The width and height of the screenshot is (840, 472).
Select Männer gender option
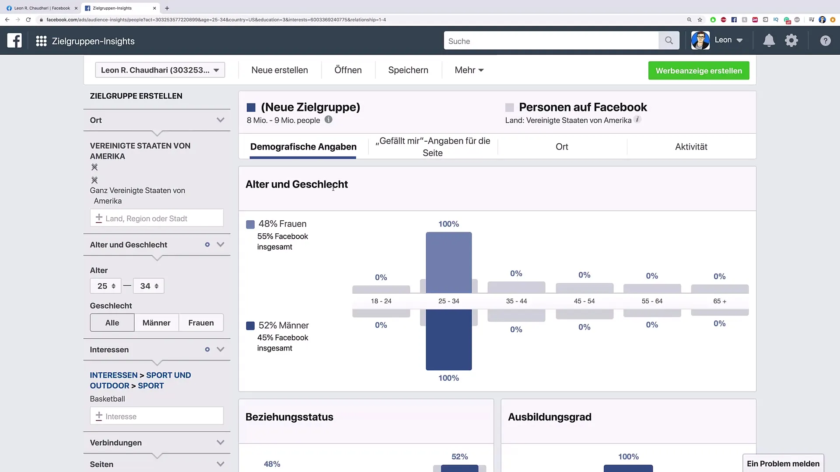point(156,323)
